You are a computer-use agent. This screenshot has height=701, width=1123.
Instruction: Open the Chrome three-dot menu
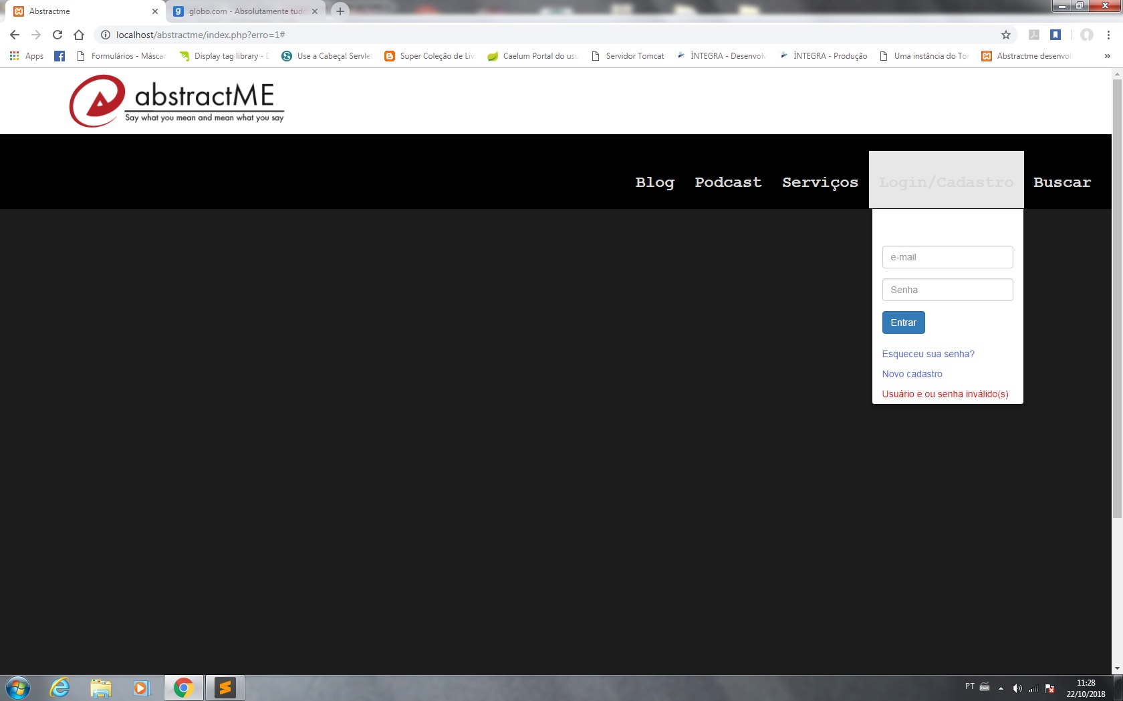point(1108,35)
